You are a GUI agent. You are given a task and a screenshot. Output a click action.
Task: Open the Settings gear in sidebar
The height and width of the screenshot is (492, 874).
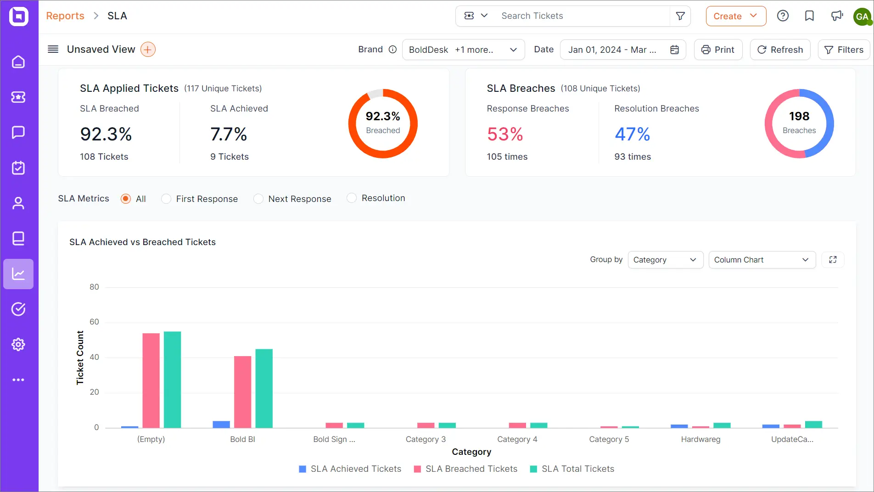click(x=18, y=344)
